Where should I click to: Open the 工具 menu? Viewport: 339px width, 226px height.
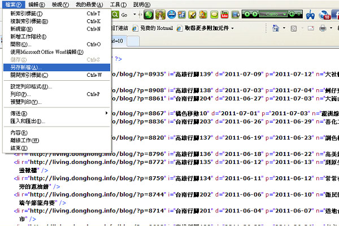tap(118, 4)
